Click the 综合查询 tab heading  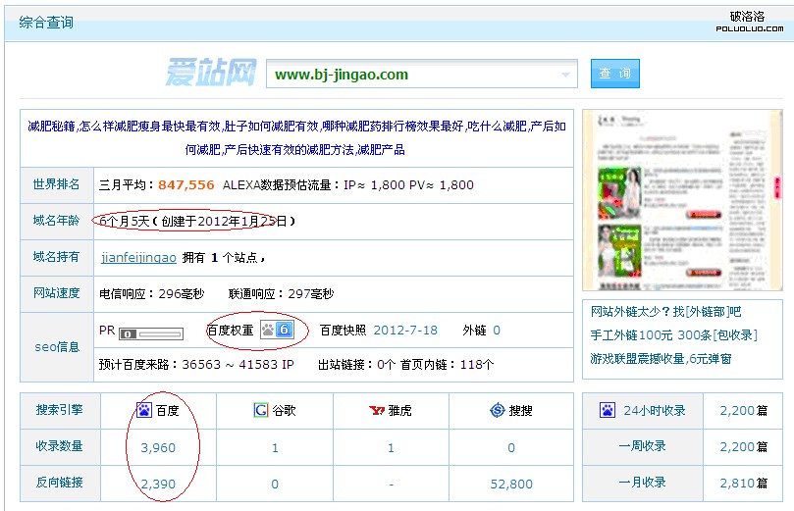click(x=46, y=23)
